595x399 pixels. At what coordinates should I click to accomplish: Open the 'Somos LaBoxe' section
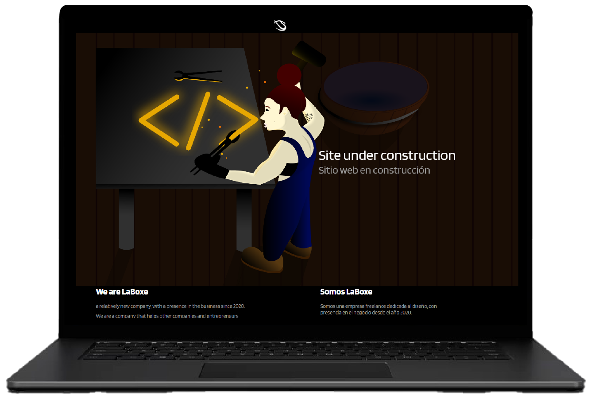(x=346, y=292)
